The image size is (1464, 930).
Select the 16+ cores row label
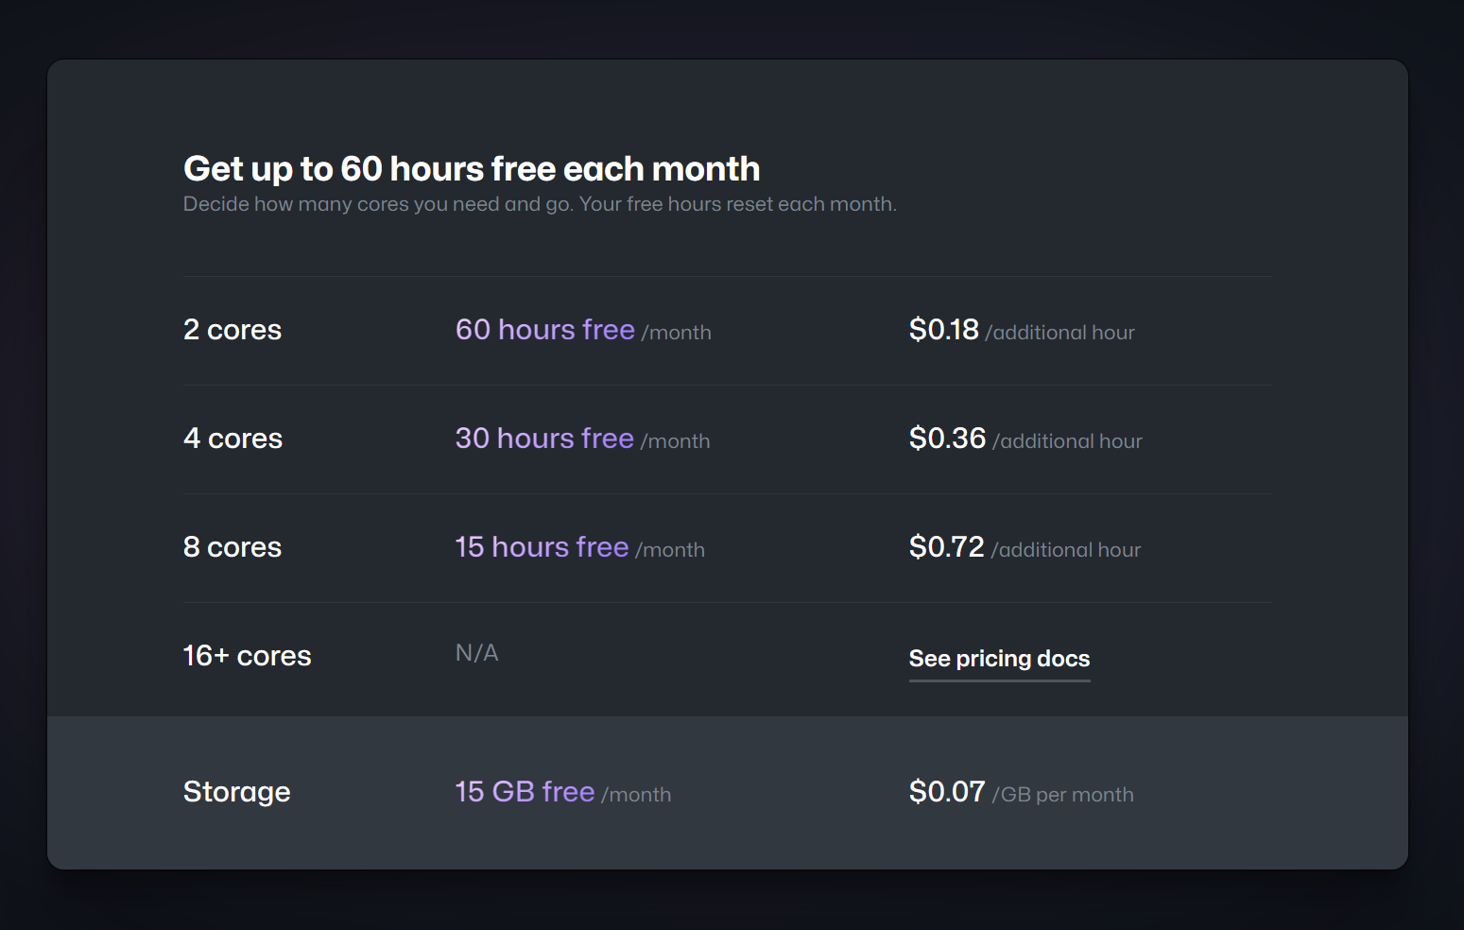point(247,656)
